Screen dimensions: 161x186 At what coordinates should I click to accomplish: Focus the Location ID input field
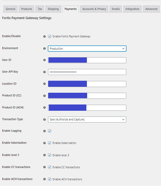pyautogui.click(x=87, y=84)
